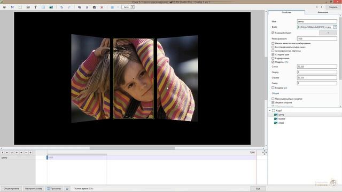
Task: Toggle the grid display icon
Action: [112, 7]
